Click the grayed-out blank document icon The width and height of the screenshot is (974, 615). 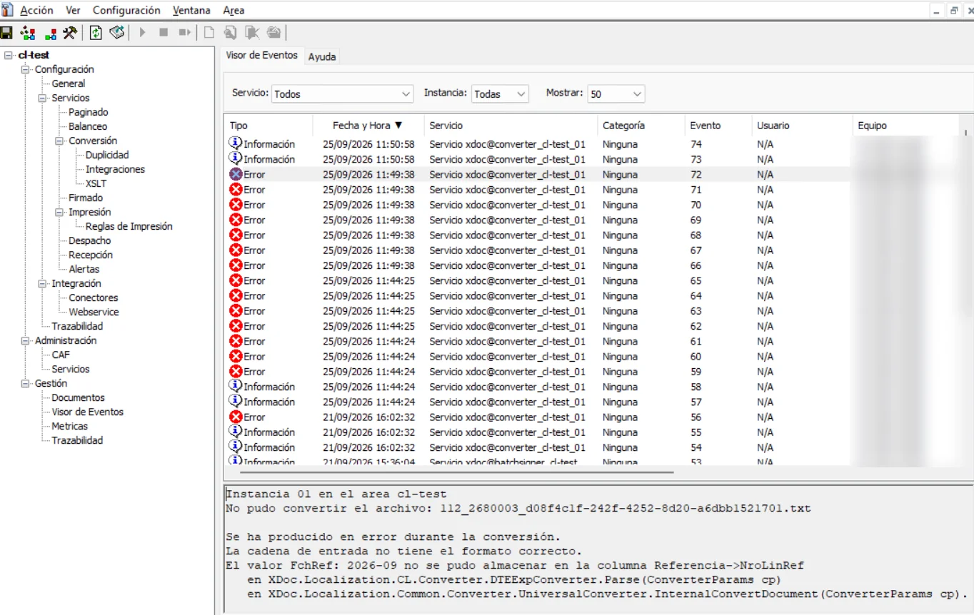(209, 33)
